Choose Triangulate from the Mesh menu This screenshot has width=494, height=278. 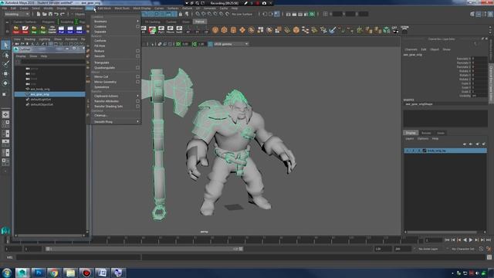pos(101,63)
